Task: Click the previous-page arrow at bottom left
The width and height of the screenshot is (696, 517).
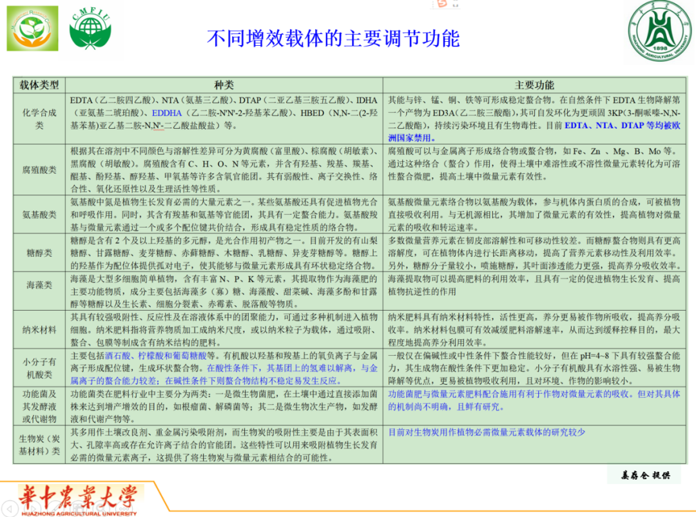Action: pos(10,508)
